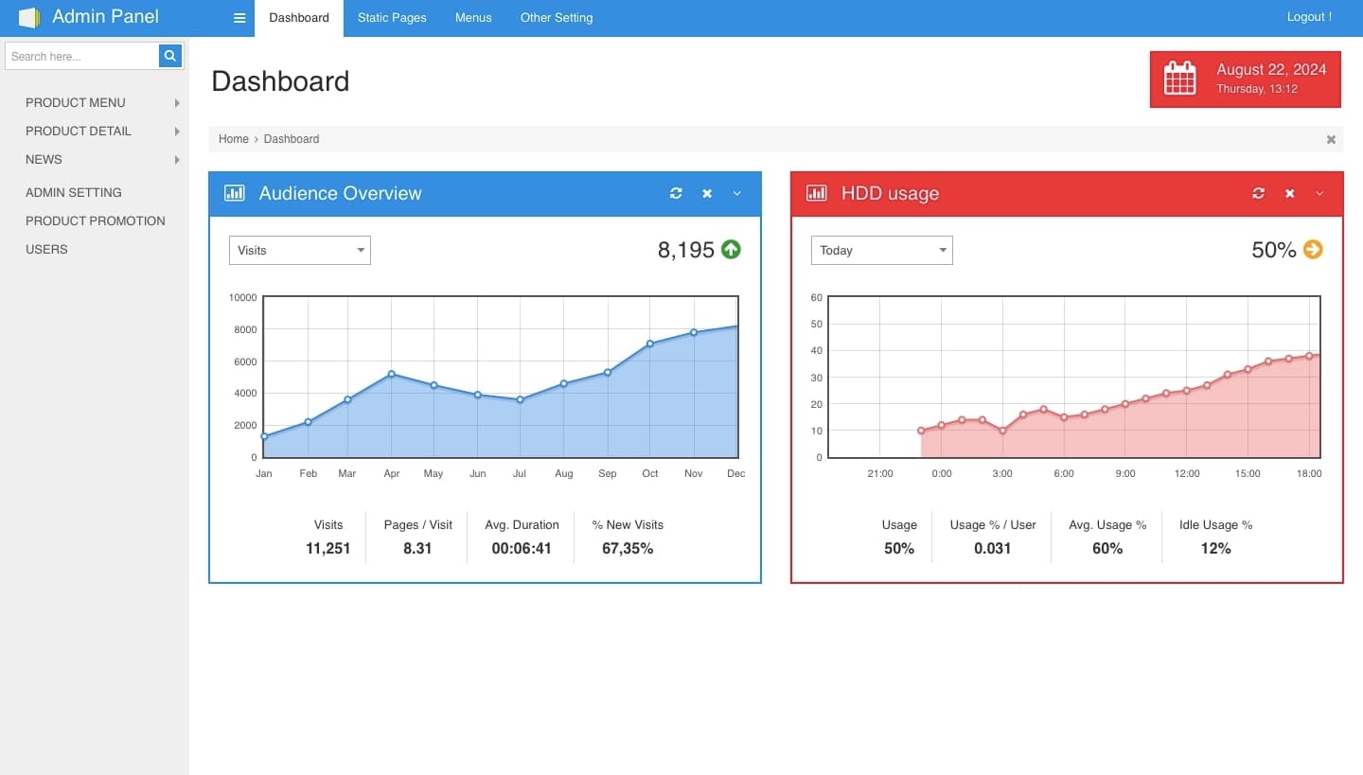Click the Logout link
1363x775 pixels.
coord(1308,17)
